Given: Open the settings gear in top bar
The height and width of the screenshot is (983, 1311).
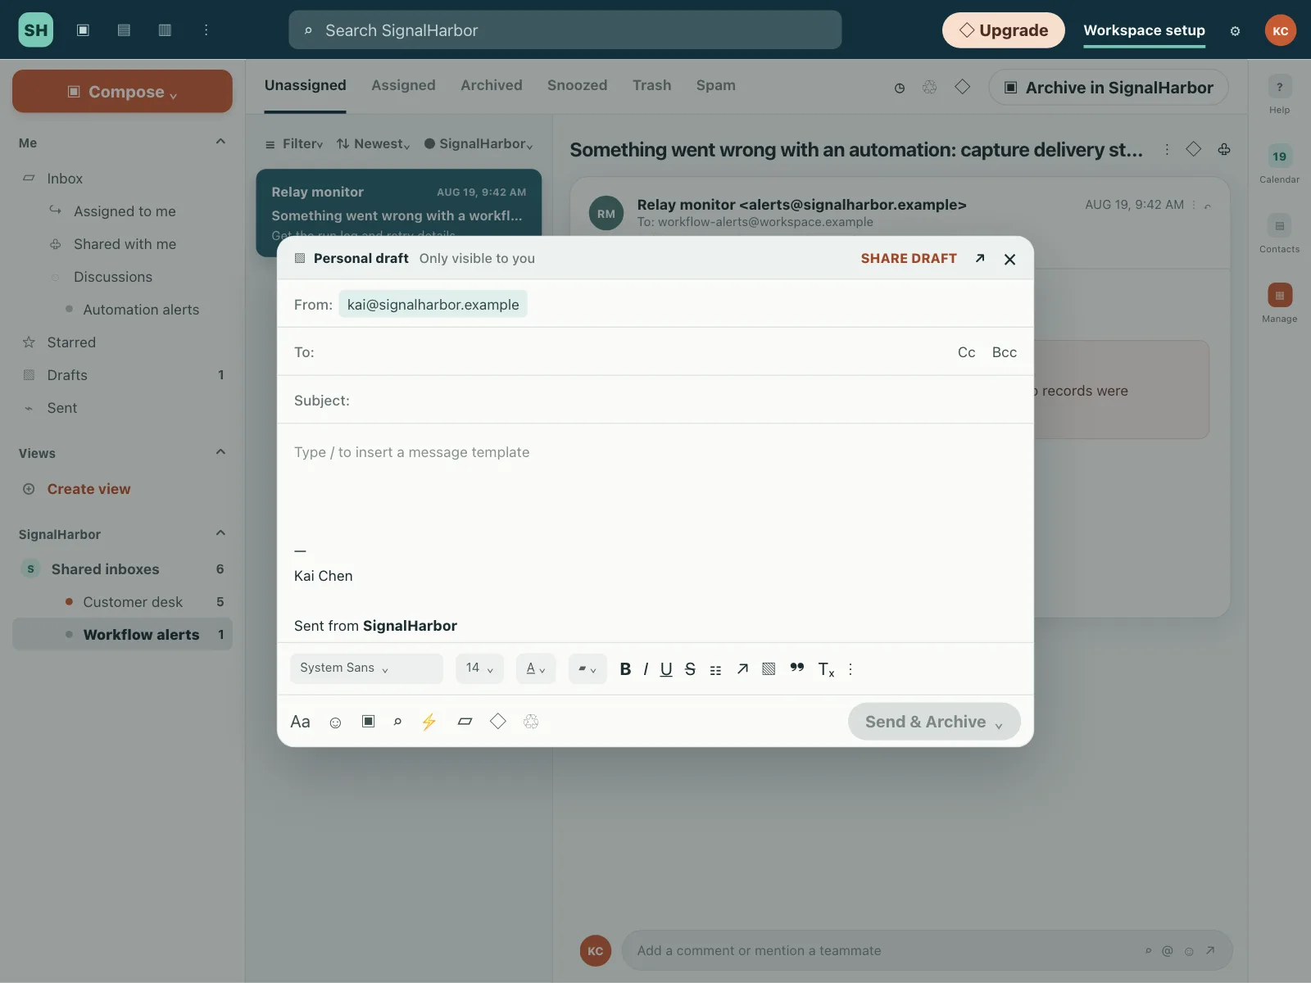Looking at the screenshot, I should click(x=1235, y=31).
